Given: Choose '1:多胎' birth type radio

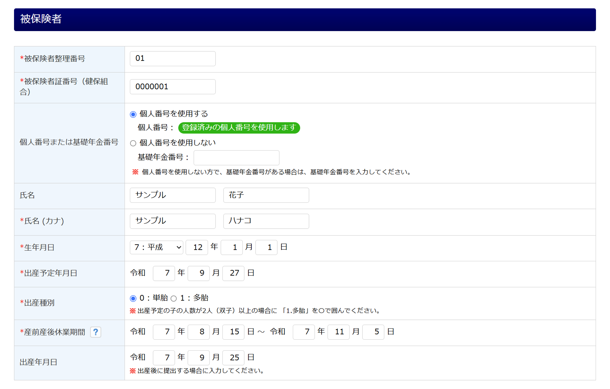Looking at the screenshot, I should coord(174,298).
